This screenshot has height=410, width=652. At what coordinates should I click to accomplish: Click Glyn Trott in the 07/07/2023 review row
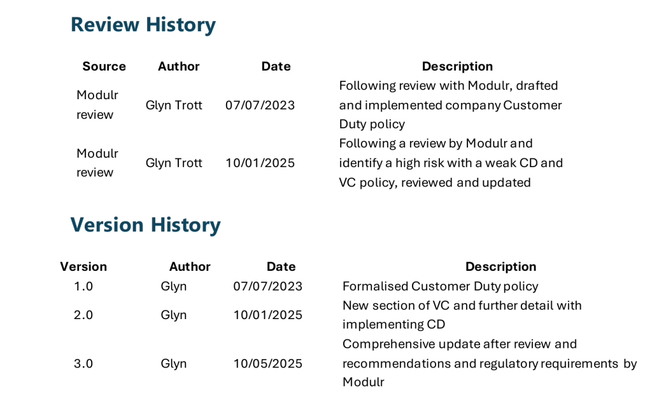(x=174, y=105)
